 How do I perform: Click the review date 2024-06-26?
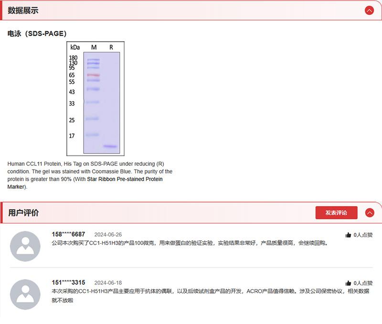108,235
